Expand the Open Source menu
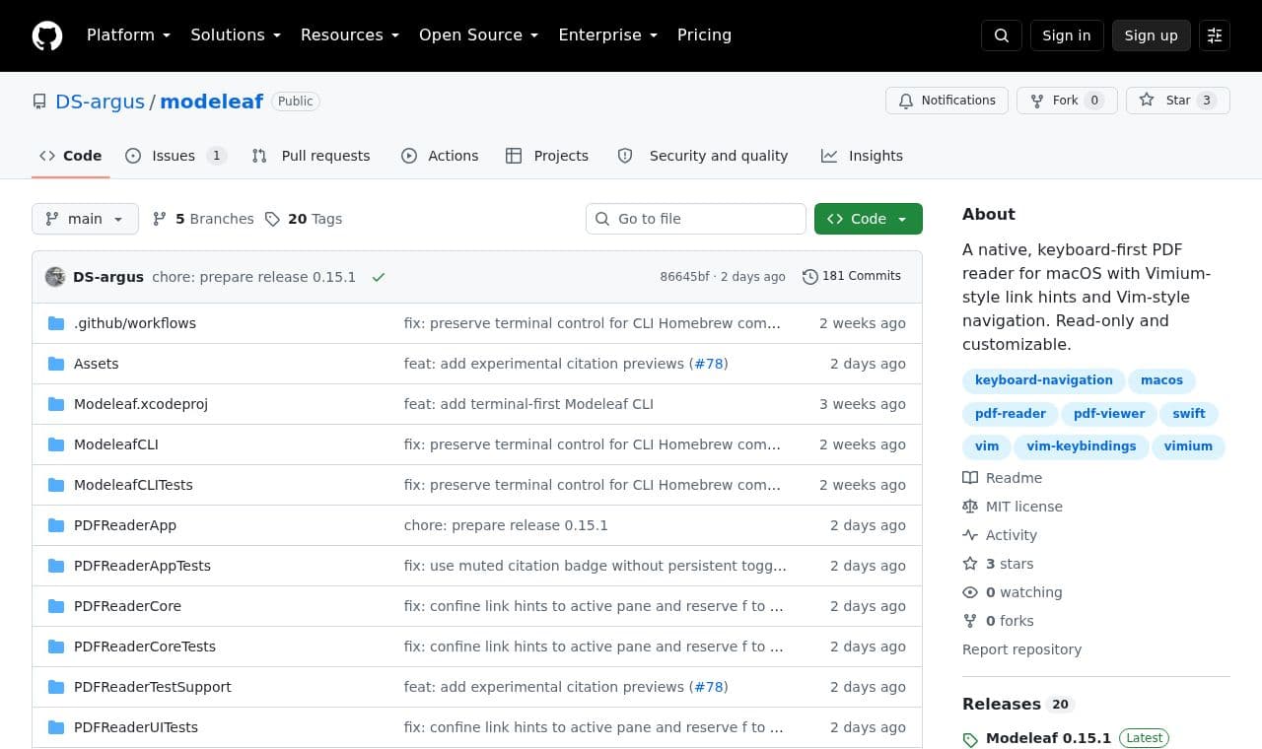This screenshot has width=1262, height=749. 479,35
